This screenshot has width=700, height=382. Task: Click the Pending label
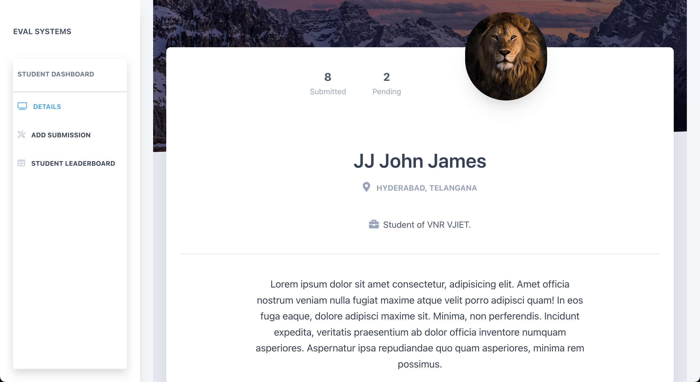(387, 92)
